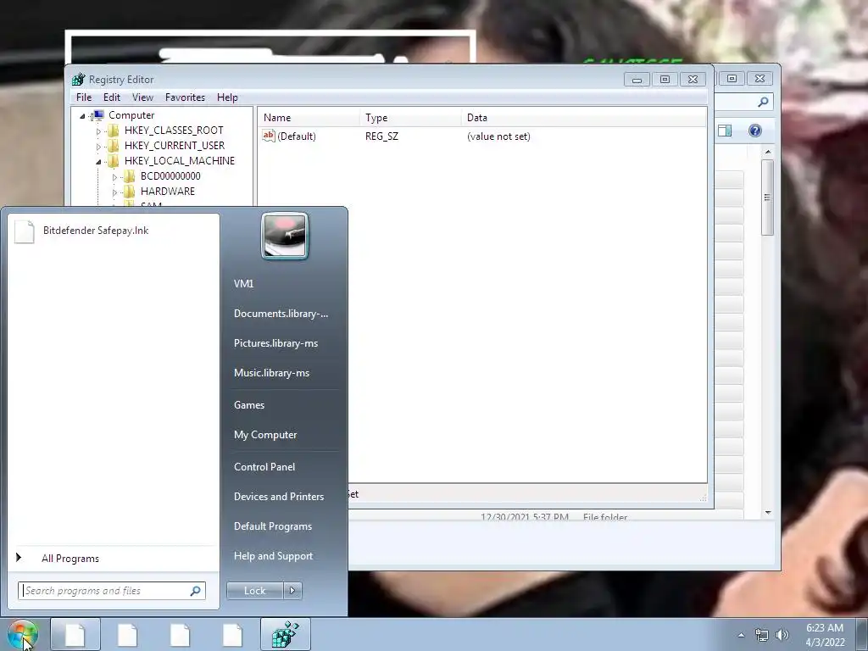The width and height of the screenshot is (868, 651).
Task: Toggle the preview pane icon in Explorer window
Action: click(725, 131)
